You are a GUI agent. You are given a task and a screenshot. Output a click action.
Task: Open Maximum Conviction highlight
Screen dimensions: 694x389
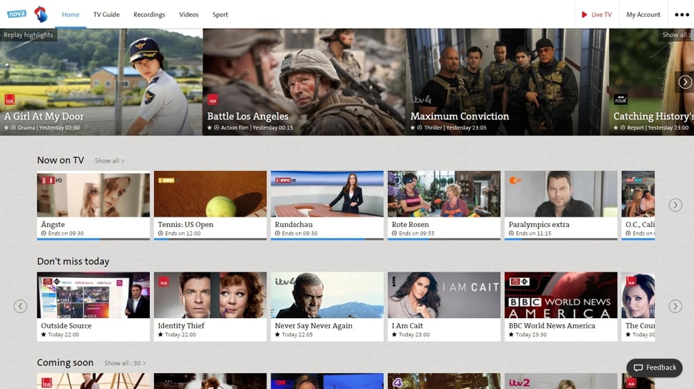[507, 82]
